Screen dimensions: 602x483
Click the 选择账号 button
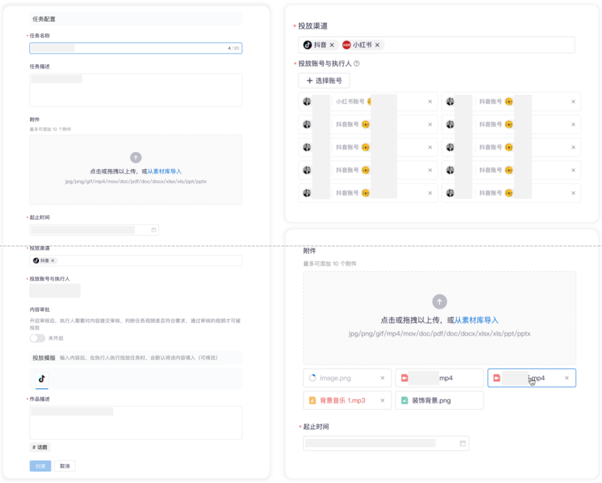324,81
